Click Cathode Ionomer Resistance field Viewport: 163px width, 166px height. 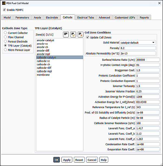click(x=148, y=123)
